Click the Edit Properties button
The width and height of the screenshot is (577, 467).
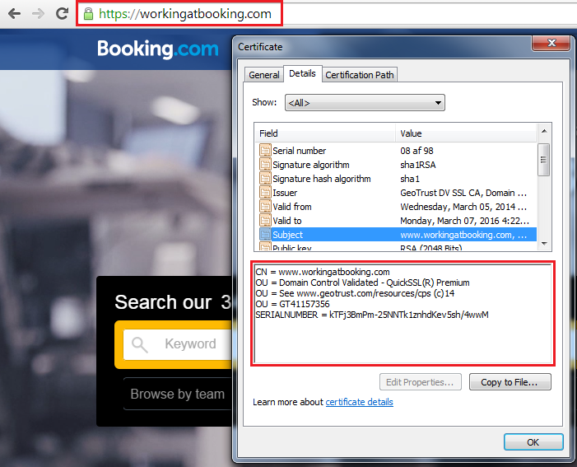[420, 382]
